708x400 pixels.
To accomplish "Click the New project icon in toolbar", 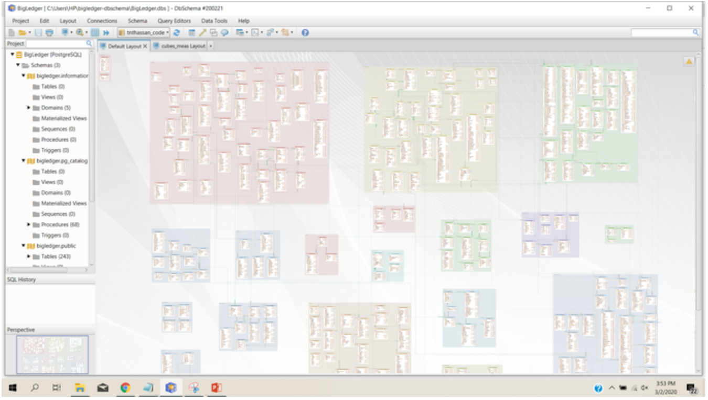I will point(12,32).
